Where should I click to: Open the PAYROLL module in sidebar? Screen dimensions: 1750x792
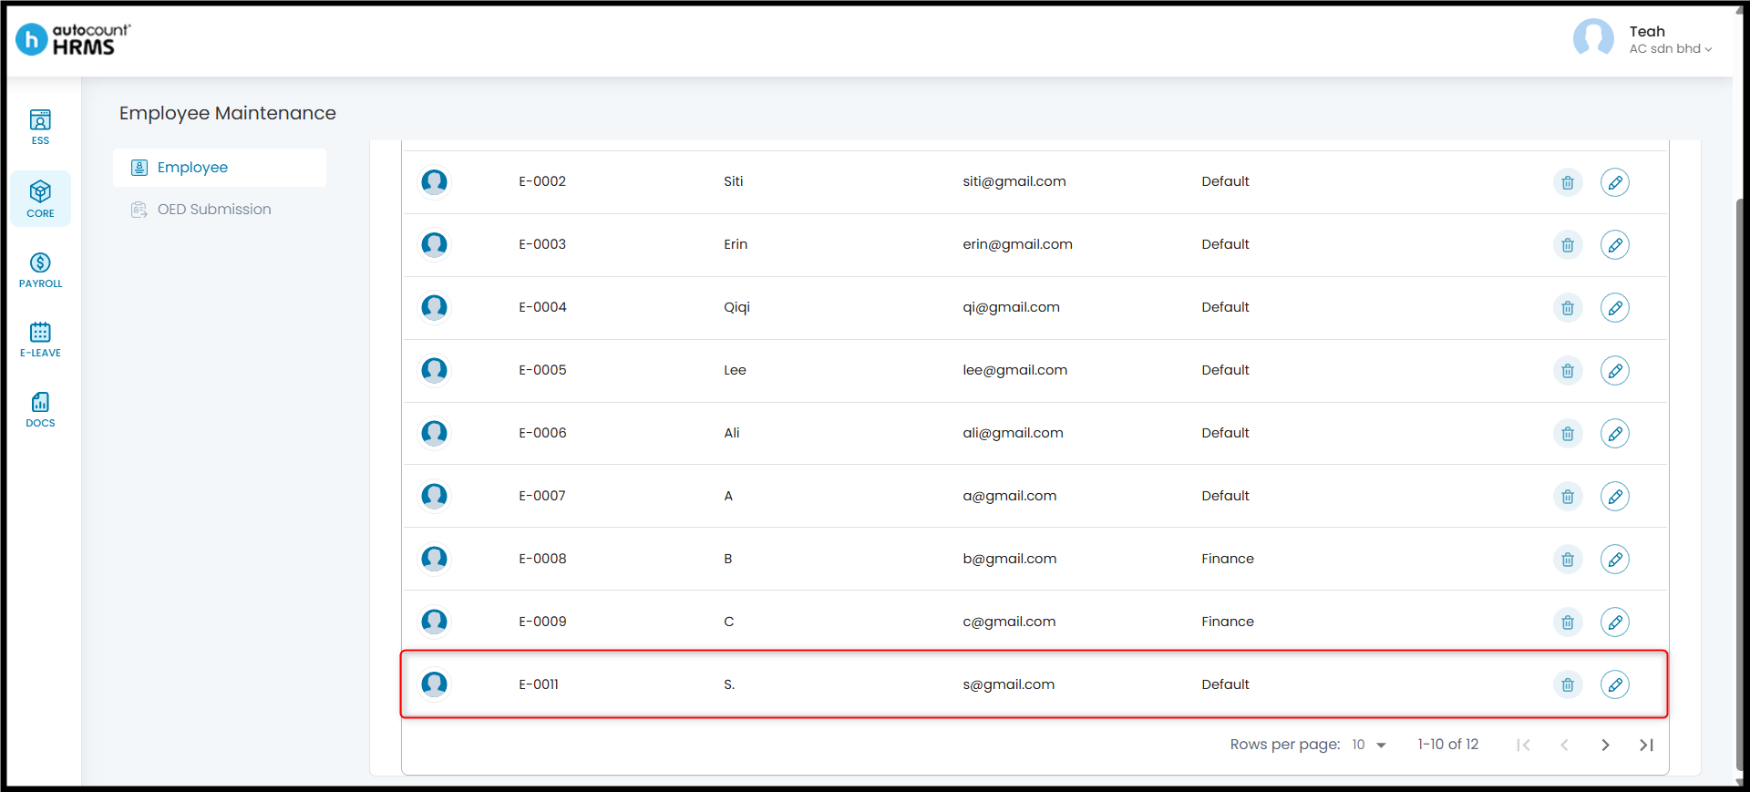[40, 271]
